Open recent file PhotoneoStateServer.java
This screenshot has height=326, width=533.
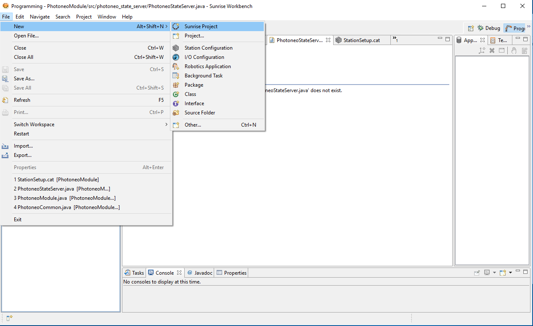coord(86,189)
